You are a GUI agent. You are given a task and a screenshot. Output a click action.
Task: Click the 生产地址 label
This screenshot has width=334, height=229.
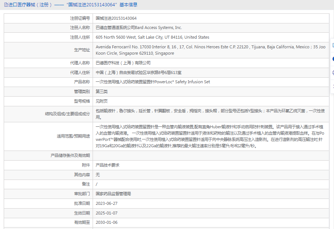pyautogui.click(x=82, y=50)
